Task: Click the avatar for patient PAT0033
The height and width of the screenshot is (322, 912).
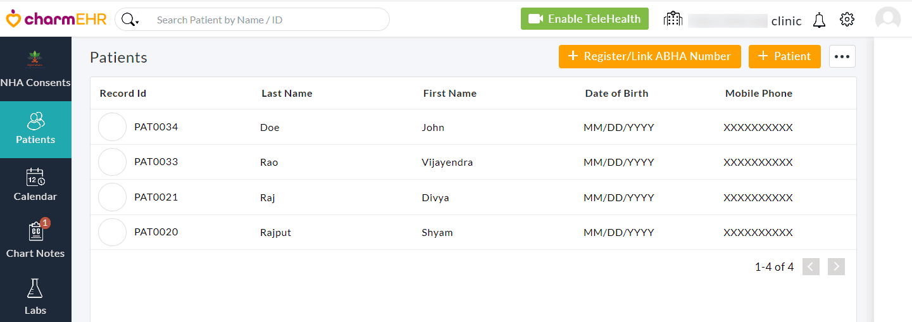Action: click(x=113, y=162)
